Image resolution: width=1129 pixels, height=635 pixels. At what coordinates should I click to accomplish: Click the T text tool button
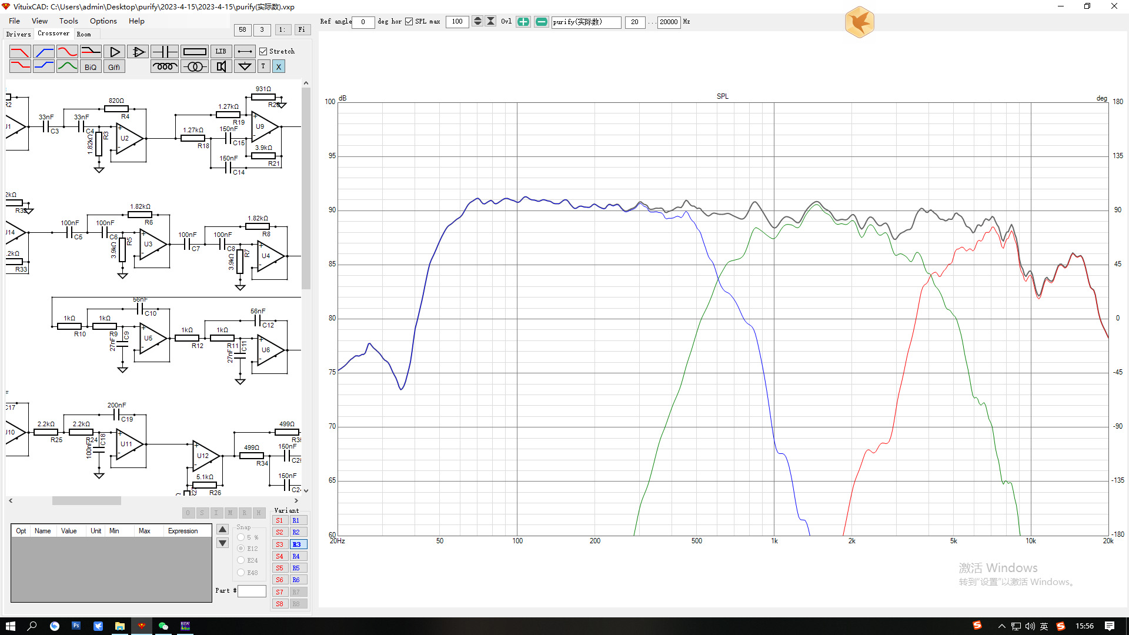(263, 66)
